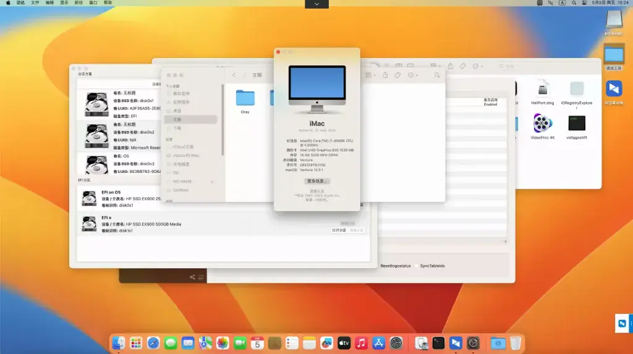The width and height of the screenshot is (633, 354).
Task: Launch Apple TV from the Dock
Action: pyautogui.click(x=344, y=343)
